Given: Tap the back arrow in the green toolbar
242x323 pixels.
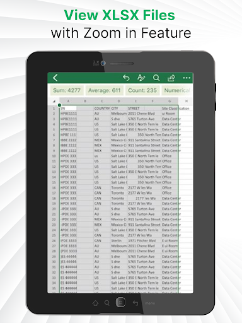Looking at the screenshot, I should click(55, 78).
